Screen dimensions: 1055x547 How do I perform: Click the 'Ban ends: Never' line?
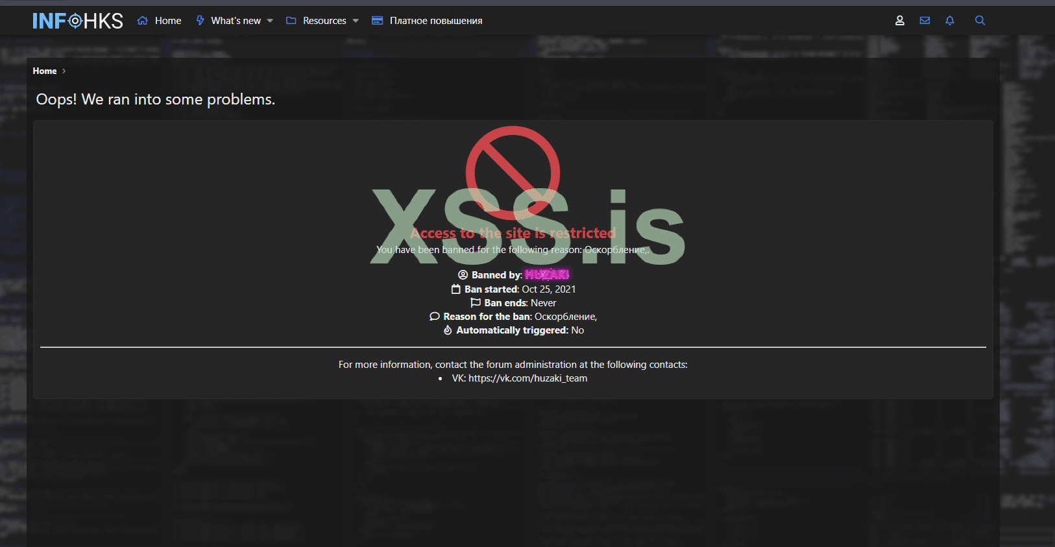pyautogui.click(x=513, y=303)
